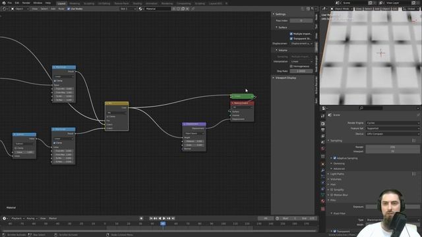Toggle Multiple Importance checkbox in Surface

point(291,34)
